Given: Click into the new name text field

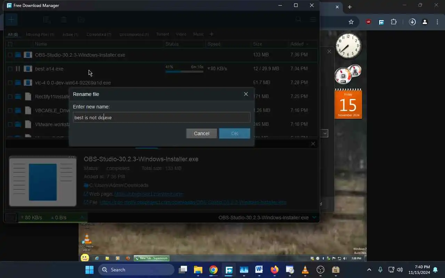Looking at the screenshot, I should [162, 117].
